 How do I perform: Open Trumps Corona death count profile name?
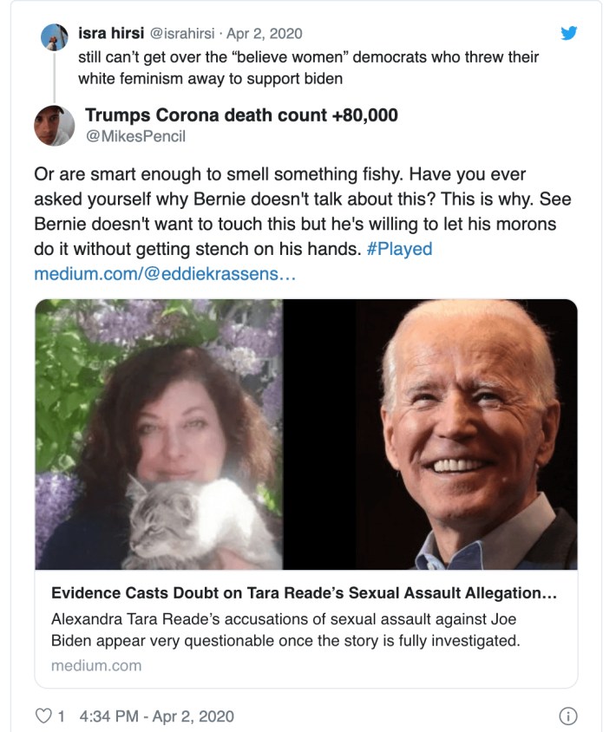[241, 115]
